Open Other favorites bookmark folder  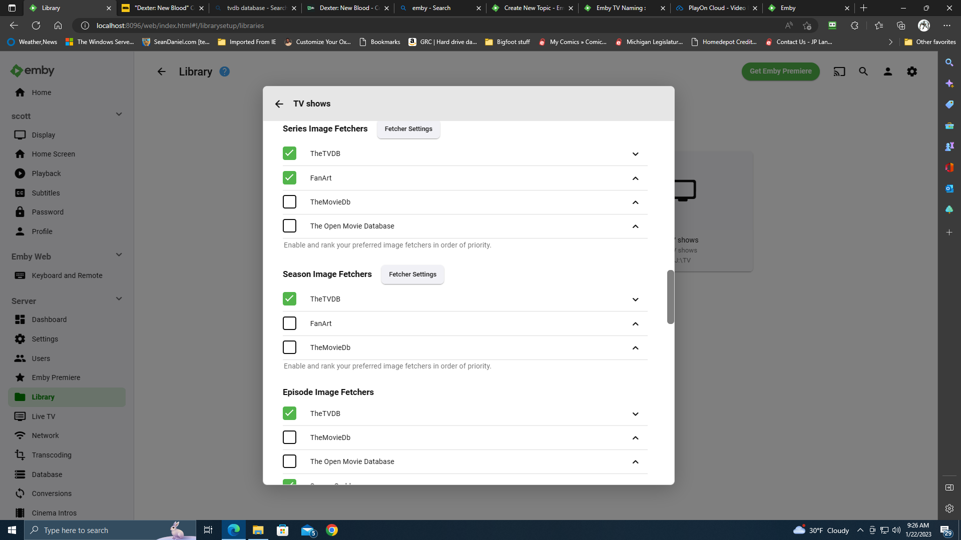930,42
